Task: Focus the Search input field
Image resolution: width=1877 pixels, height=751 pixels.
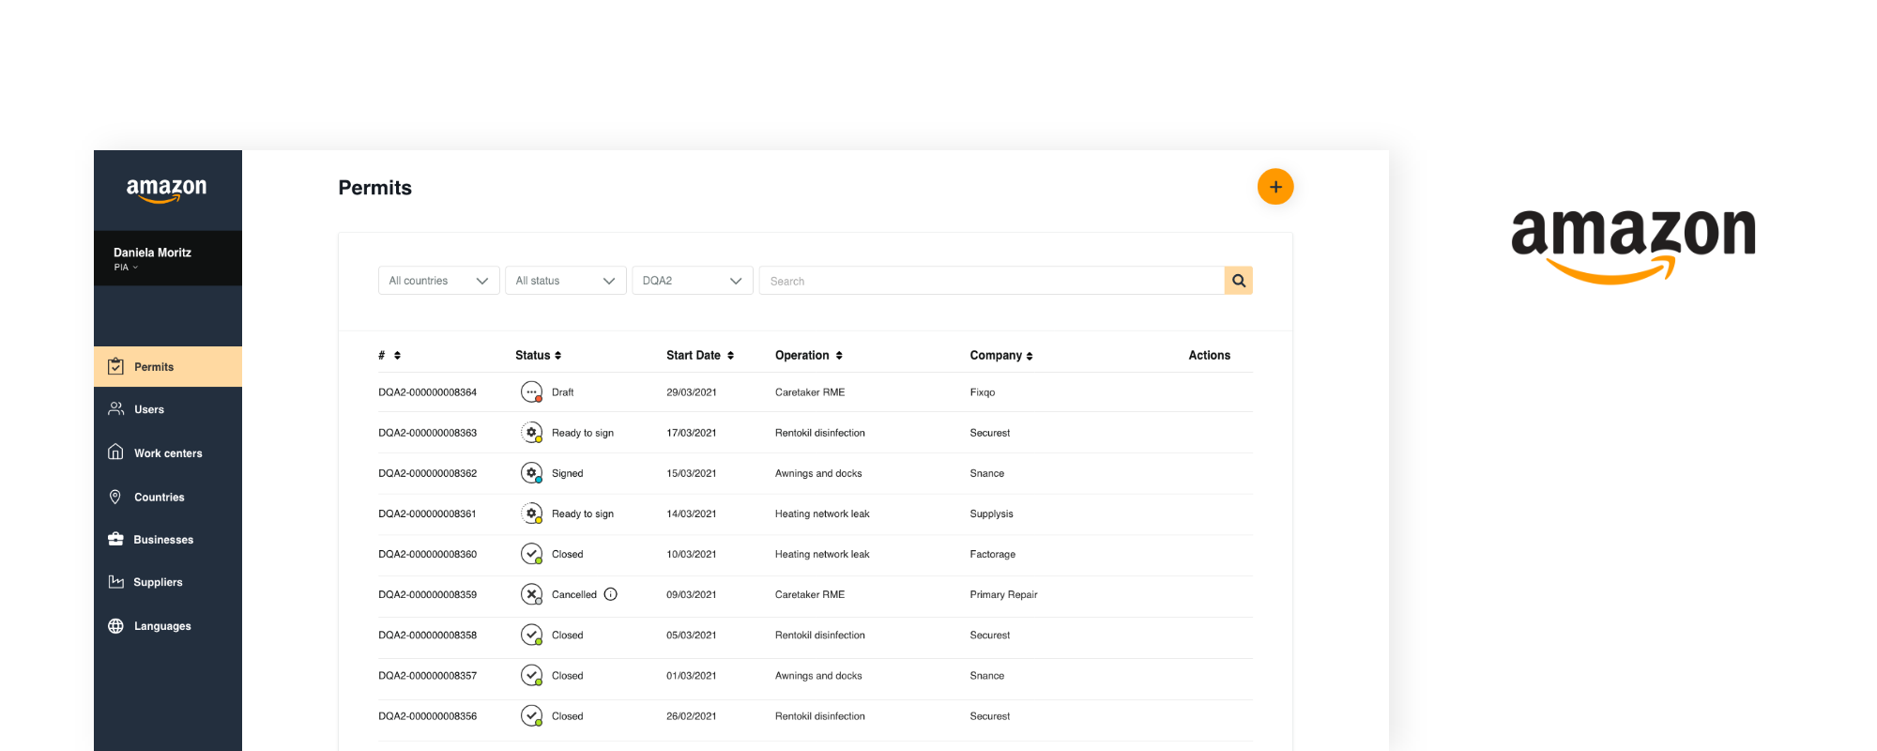Action: click(x=990, y=281)
